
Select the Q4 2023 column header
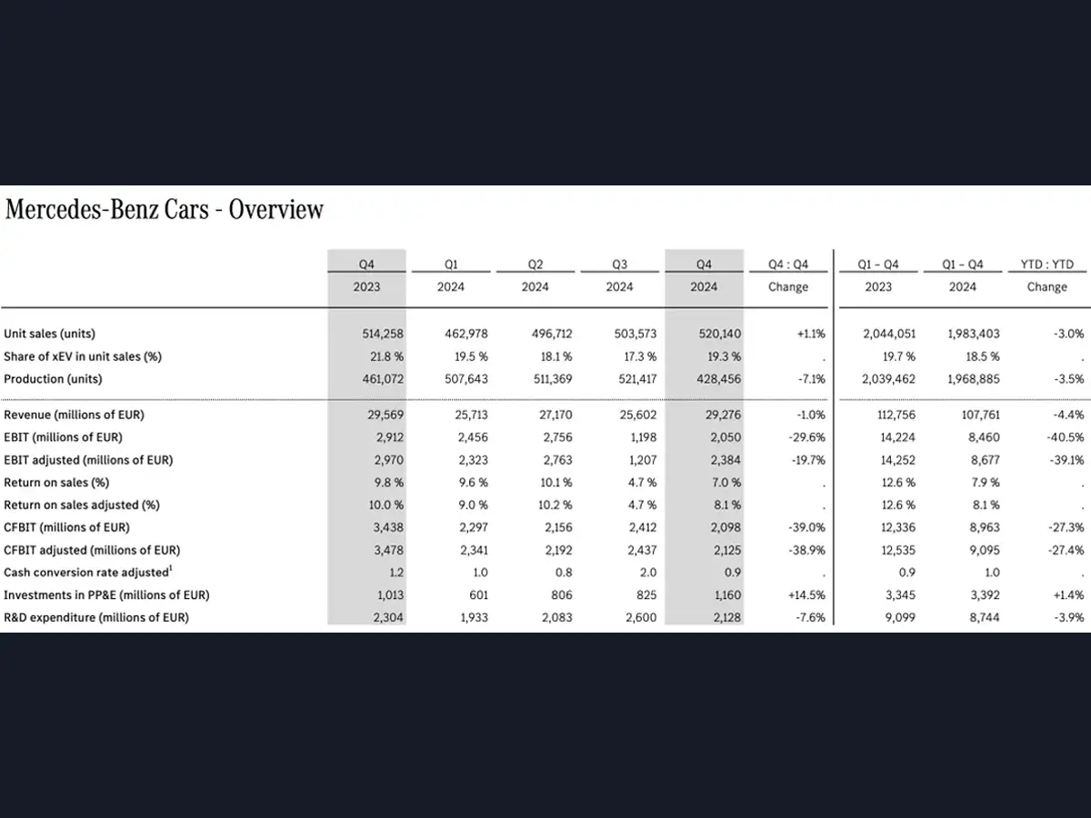point(366,275)
